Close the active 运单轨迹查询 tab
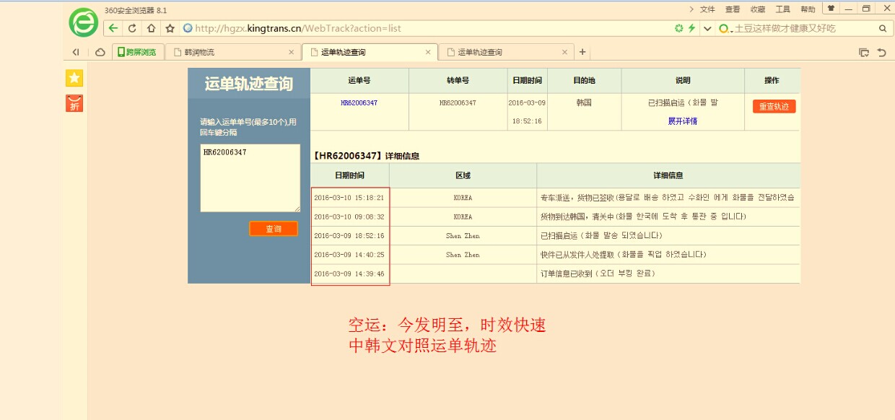This screenshot has height=420, width=895. pyautogui.click(x=428, y=52)
